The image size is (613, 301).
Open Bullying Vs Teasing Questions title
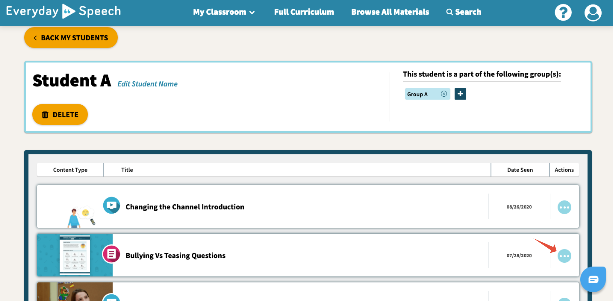coord(175,255)
